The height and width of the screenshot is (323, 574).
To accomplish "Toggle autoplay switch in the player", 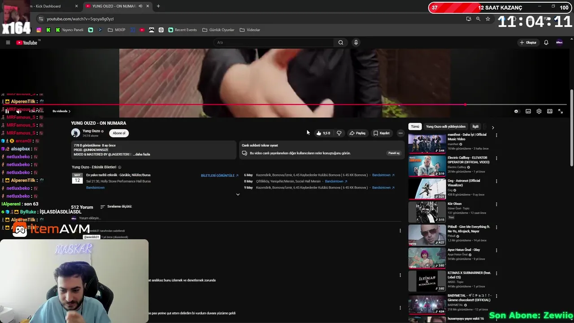I will click(x=516, y=111).
